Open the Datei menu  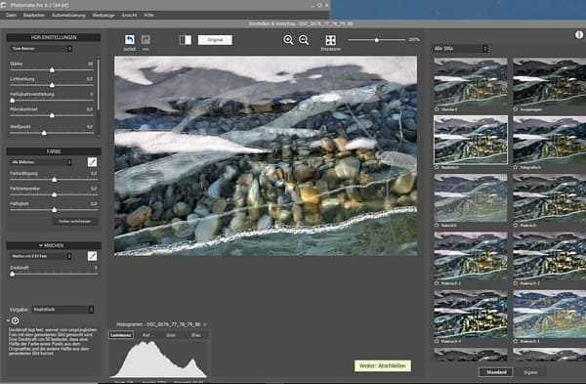coord(11,16)
